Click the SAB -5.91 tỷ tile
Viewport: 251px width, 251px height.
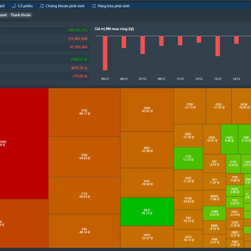214,241
